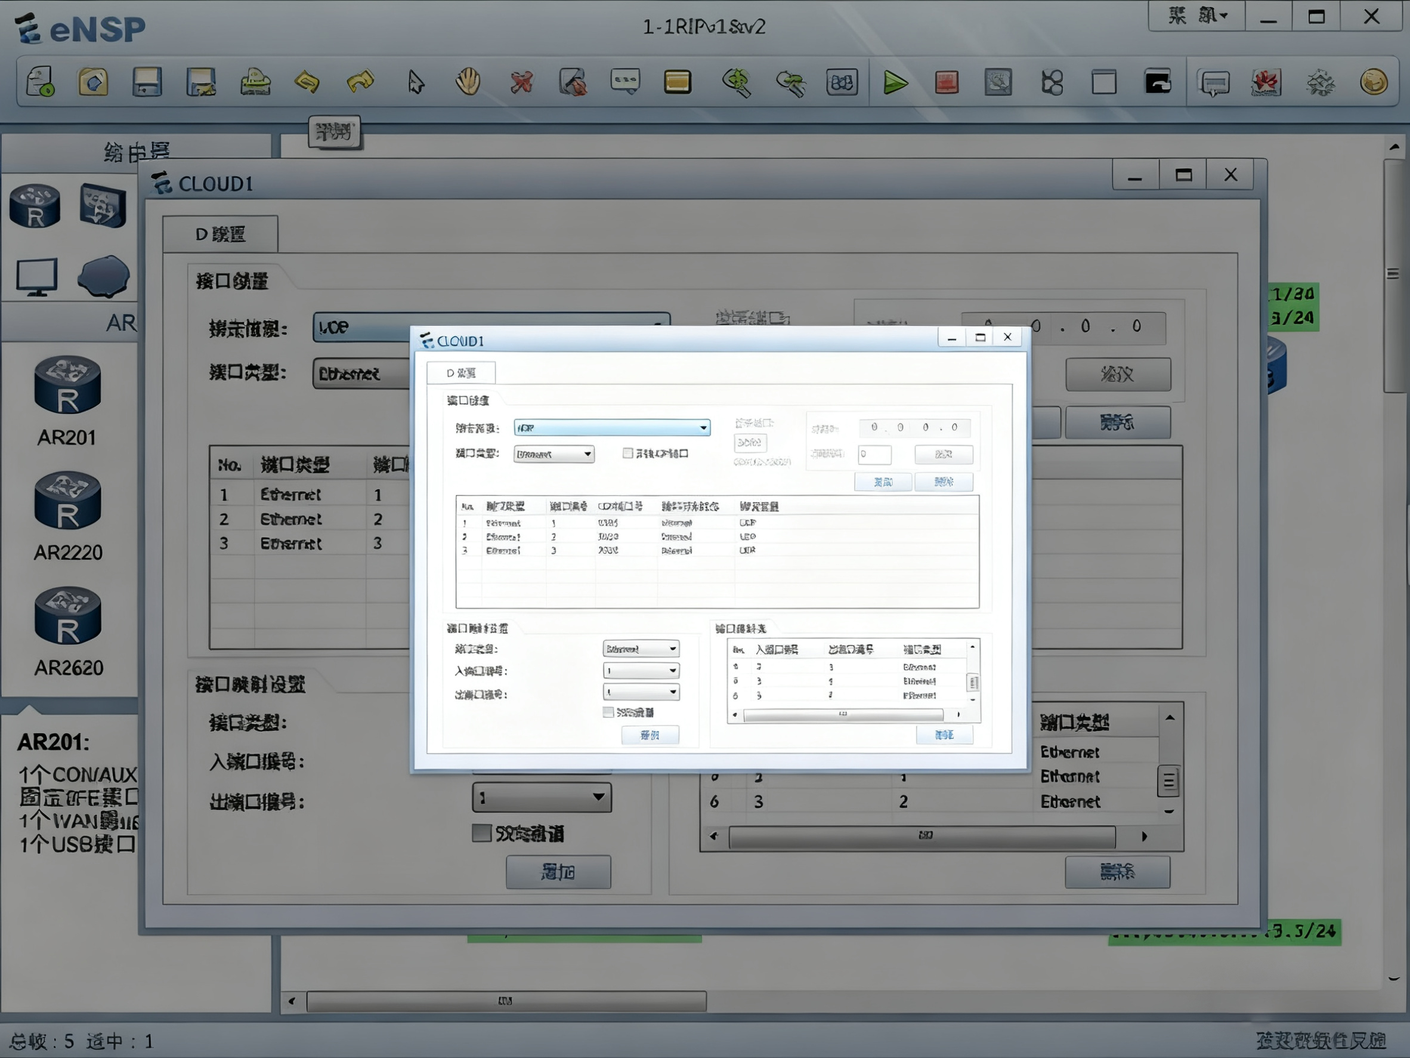The image size is (1410, 1058).
Task: Enable the UDP port checkbox in small CLOUD1 dialog
Action: [628, 453]
